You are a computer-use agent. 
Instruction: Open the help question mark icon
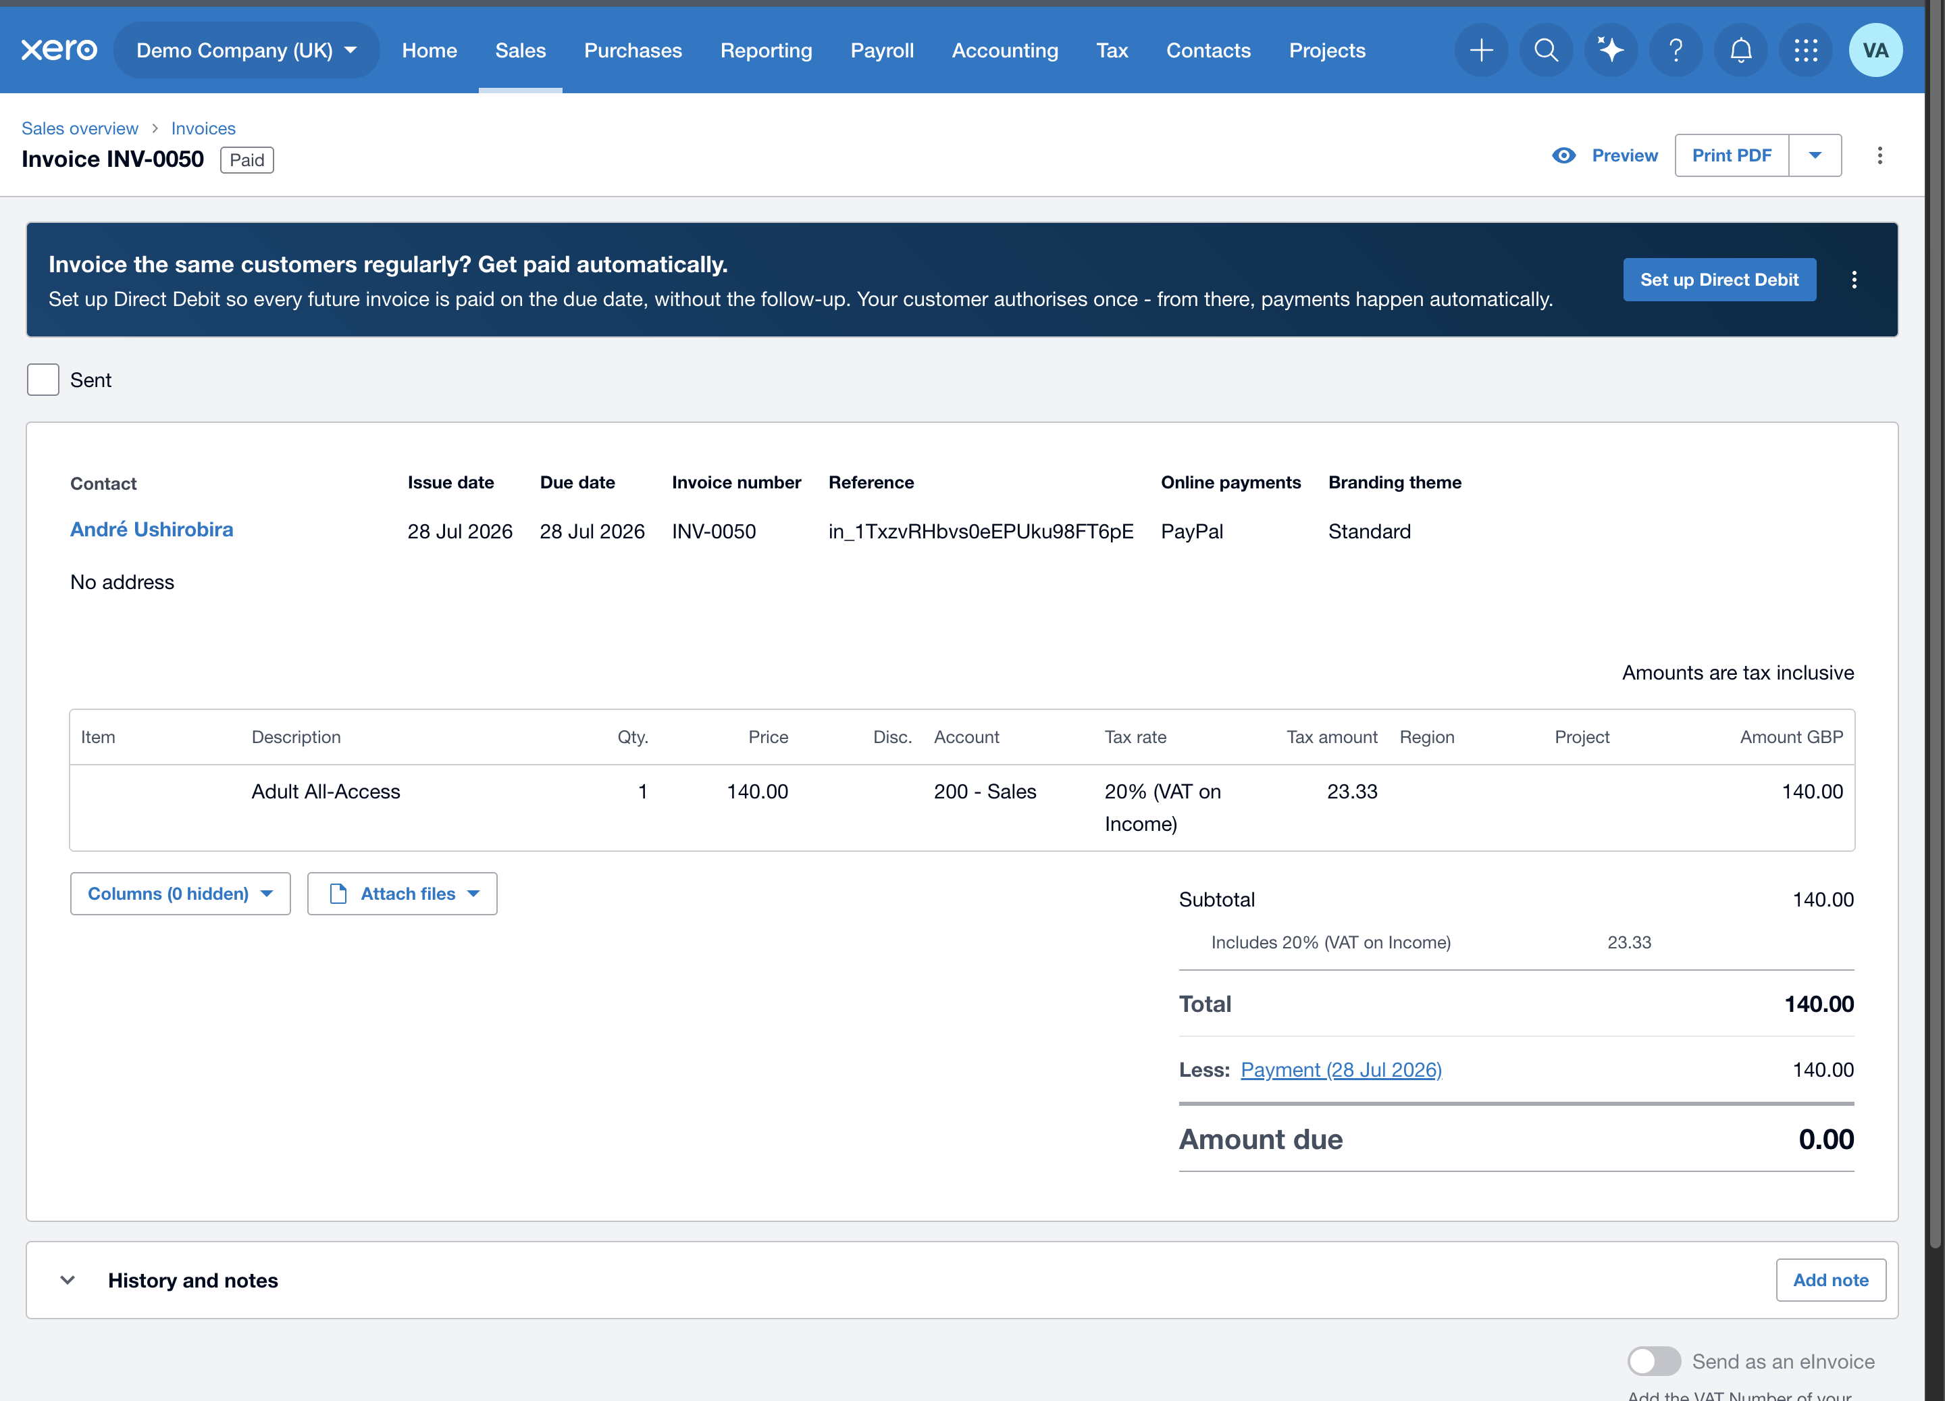1676,50
